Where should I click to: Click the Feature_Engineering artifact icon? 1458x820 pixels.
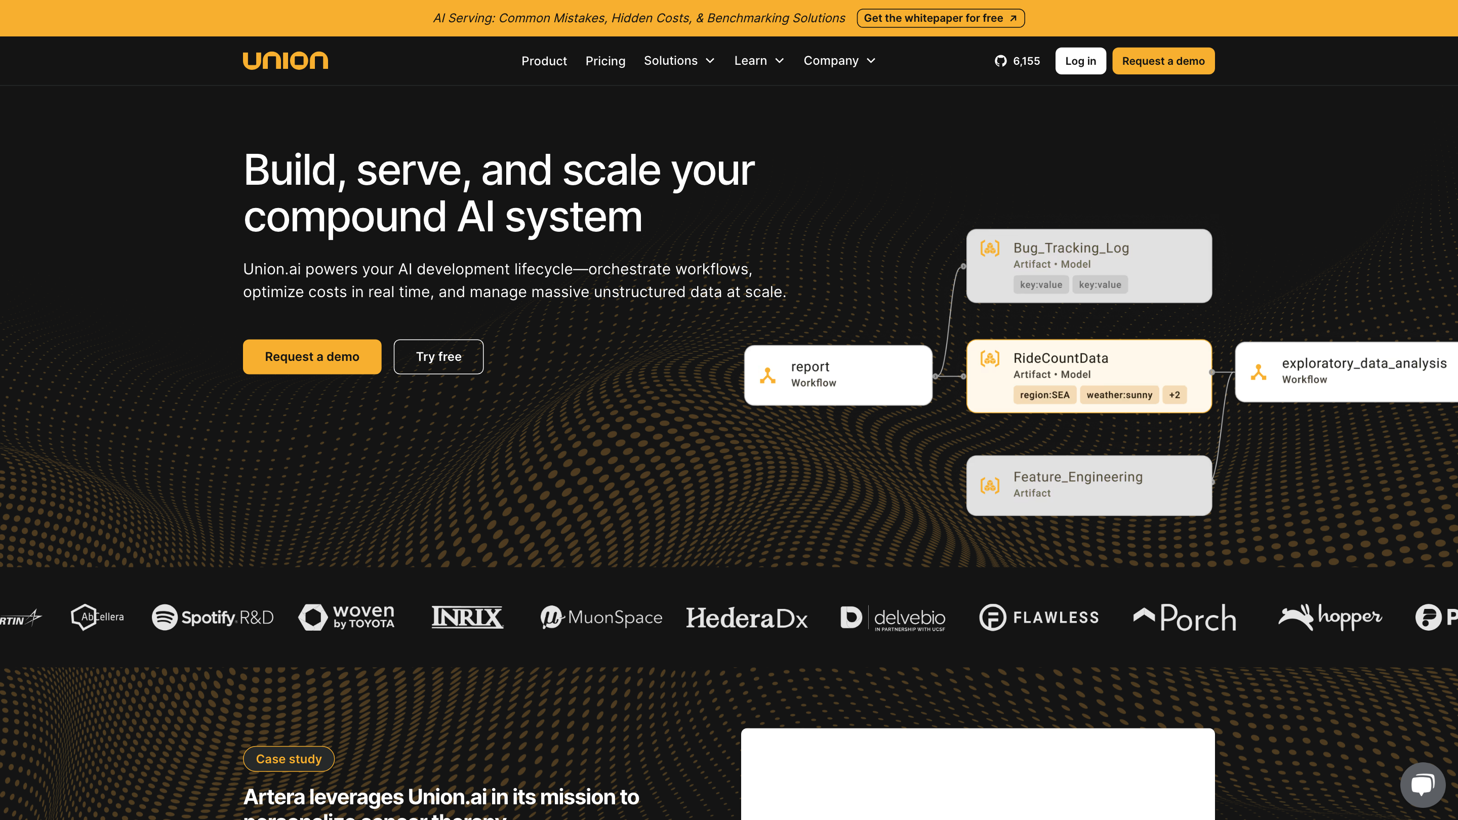(990, 485)
